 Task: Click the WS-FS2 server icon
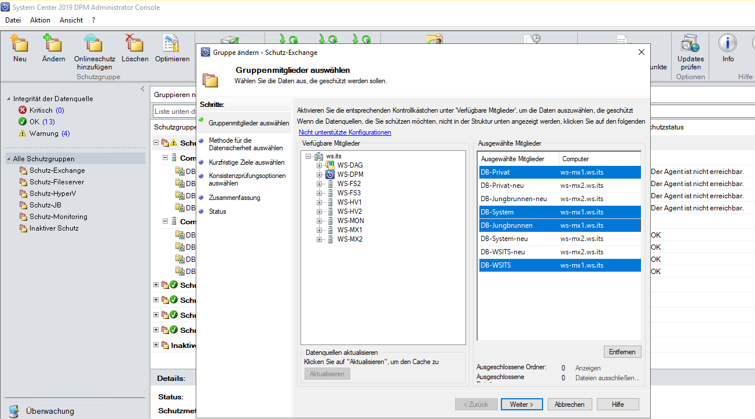[x=330, y=184]
